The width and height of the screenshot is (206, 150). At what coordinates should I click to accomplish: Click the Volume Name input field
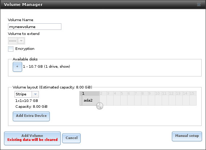pyautogui.click(x=35, y=27)
